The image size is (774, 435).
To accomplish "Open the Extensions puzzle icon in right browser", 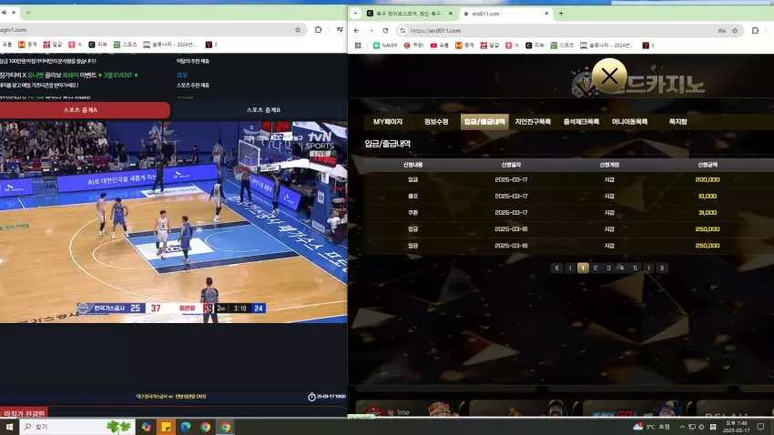I will 755,31.
